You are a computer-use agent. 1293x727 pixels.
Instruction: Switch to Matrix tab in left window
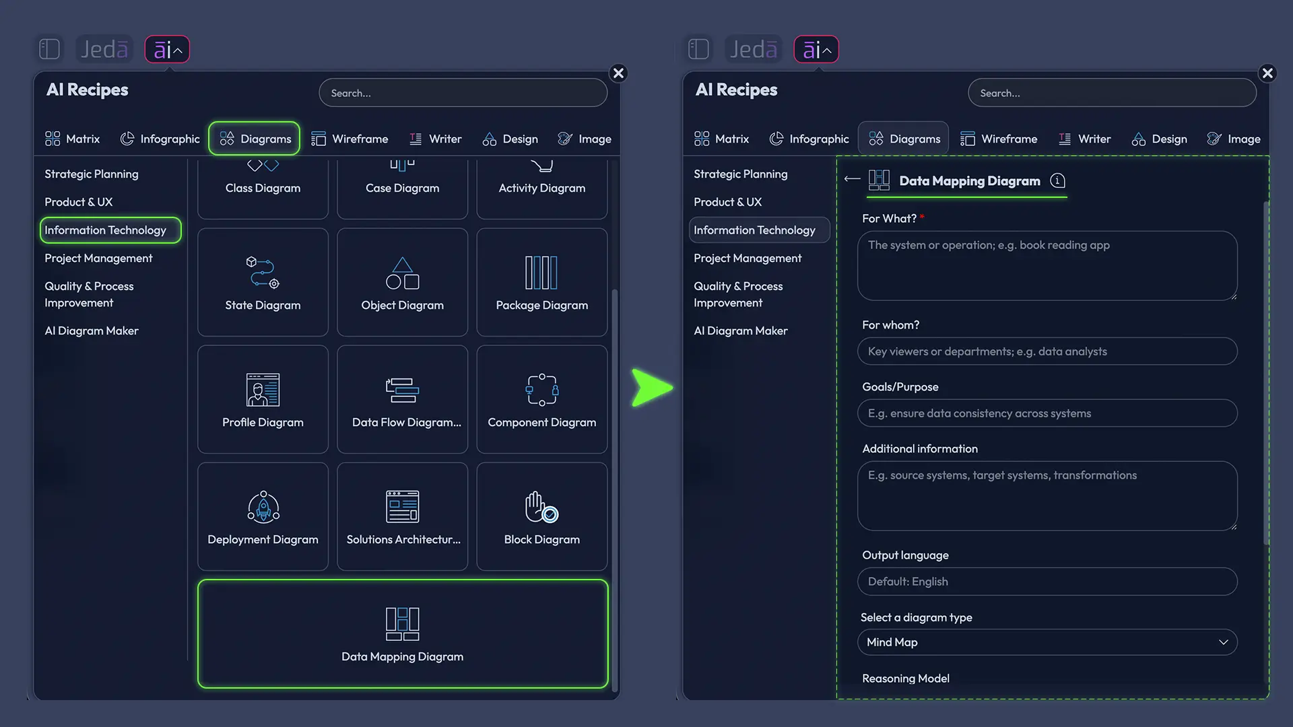(x=73, y=139)
